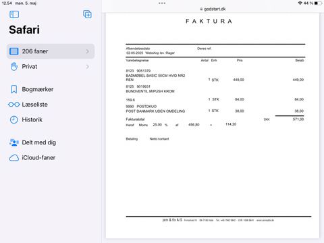Image resolution: width=324 pixels, height=243 pixels.
Task: Hide the Safari sidebar with the sidebar icon
Action: 14,14
